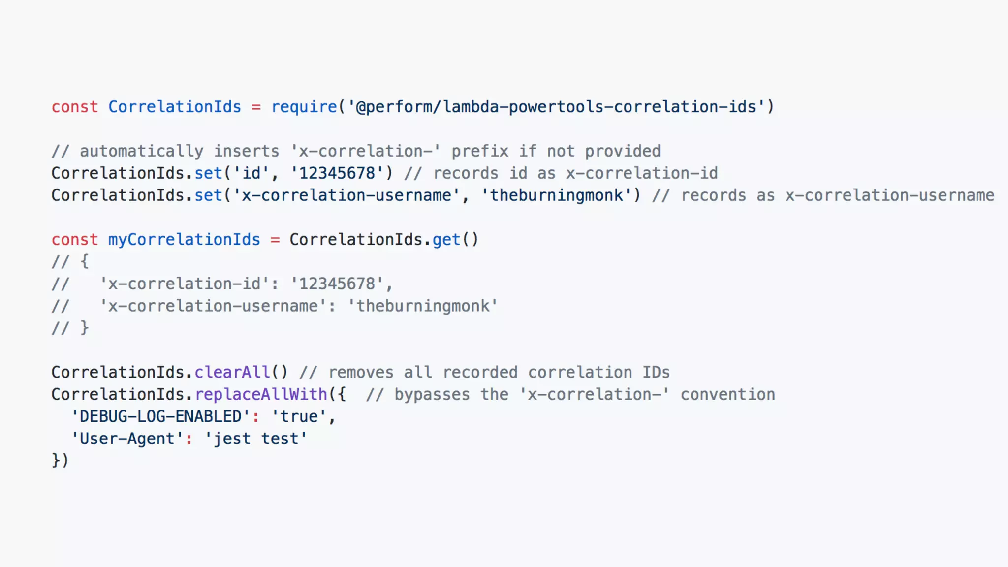Click the 'replaceAllWith' method name
Screen dimensions: 1008x567
261,395
